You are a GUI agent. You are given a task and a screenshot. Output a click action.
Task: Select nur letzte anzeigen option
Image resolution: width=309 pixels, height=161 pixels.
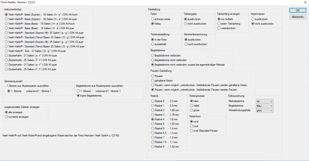point(7,116)
